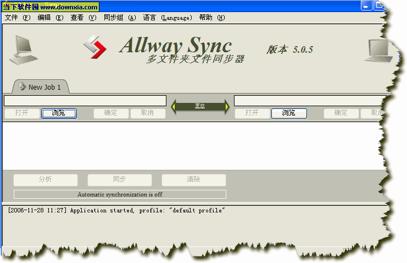Screen dimensions: 407x263
Task: Click the laptop icon on the right
Action: pyautogui.click(x=379, y=51)
